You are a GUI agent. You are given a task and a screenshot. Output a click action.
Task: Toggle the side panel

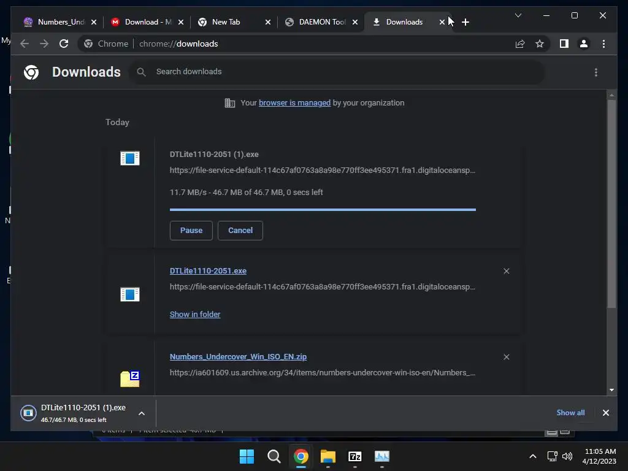point(564,44)
